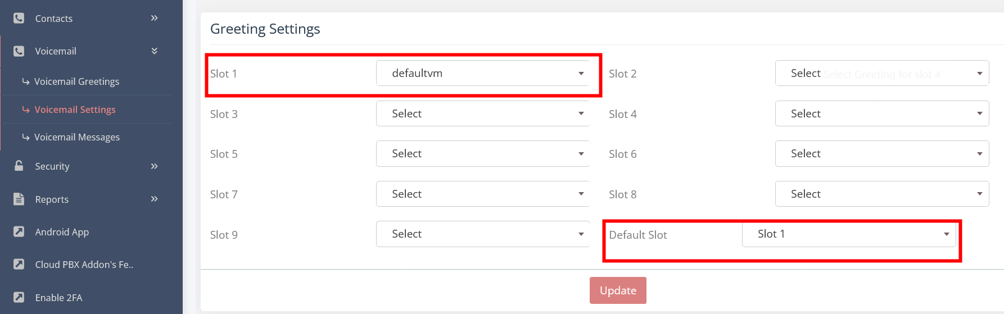
Task: Collapse the Voicemail menu chevron
Action: 155,51
